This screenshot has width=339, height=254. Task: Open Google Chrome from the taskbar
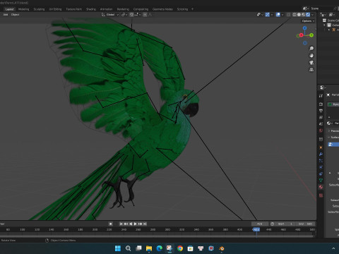click(180, 248)
